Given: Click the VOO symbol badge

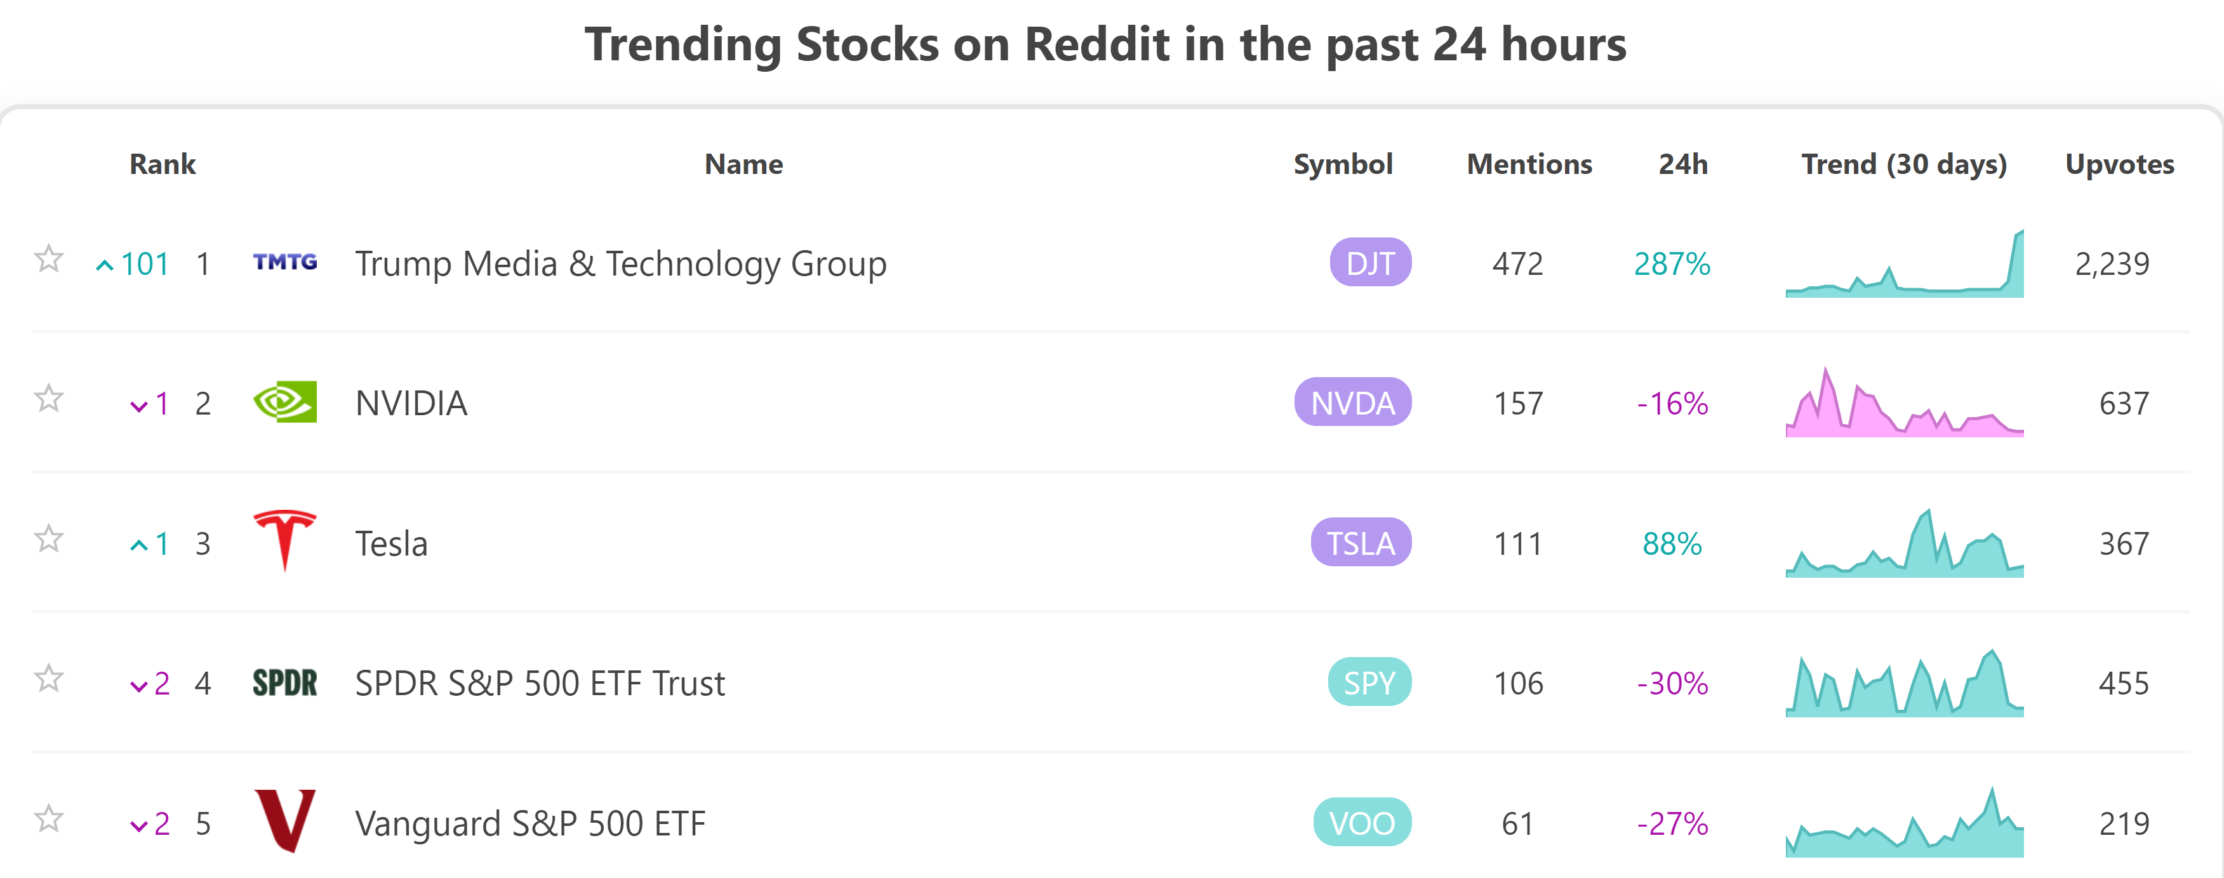Looking at the screenshot, I should (x=1362, y=823).
